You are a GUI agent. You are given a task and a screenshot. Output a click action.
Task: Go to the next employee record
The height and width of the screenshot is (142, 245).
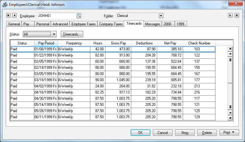point(230,15)
